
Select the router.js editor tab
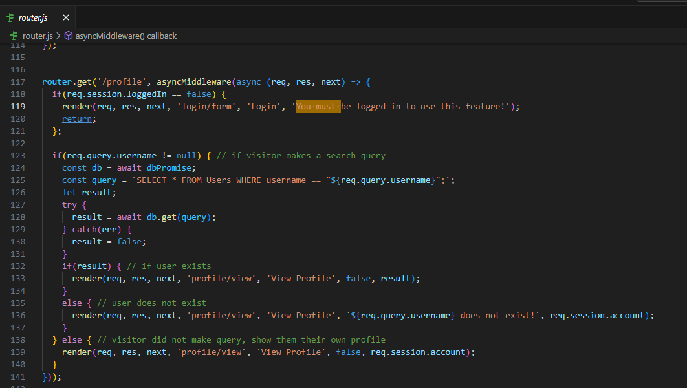[x=38, y=17]
